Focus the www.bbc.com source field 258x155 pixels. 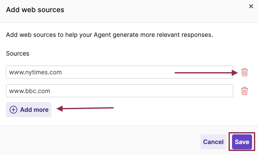pyautogui.click(x=119, y=91)
